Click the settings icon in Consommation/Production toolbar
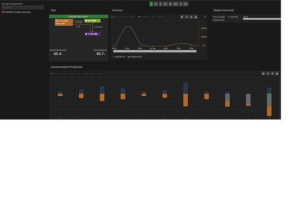This screenshot has height=211, width=302. click(x=272, y=74)
